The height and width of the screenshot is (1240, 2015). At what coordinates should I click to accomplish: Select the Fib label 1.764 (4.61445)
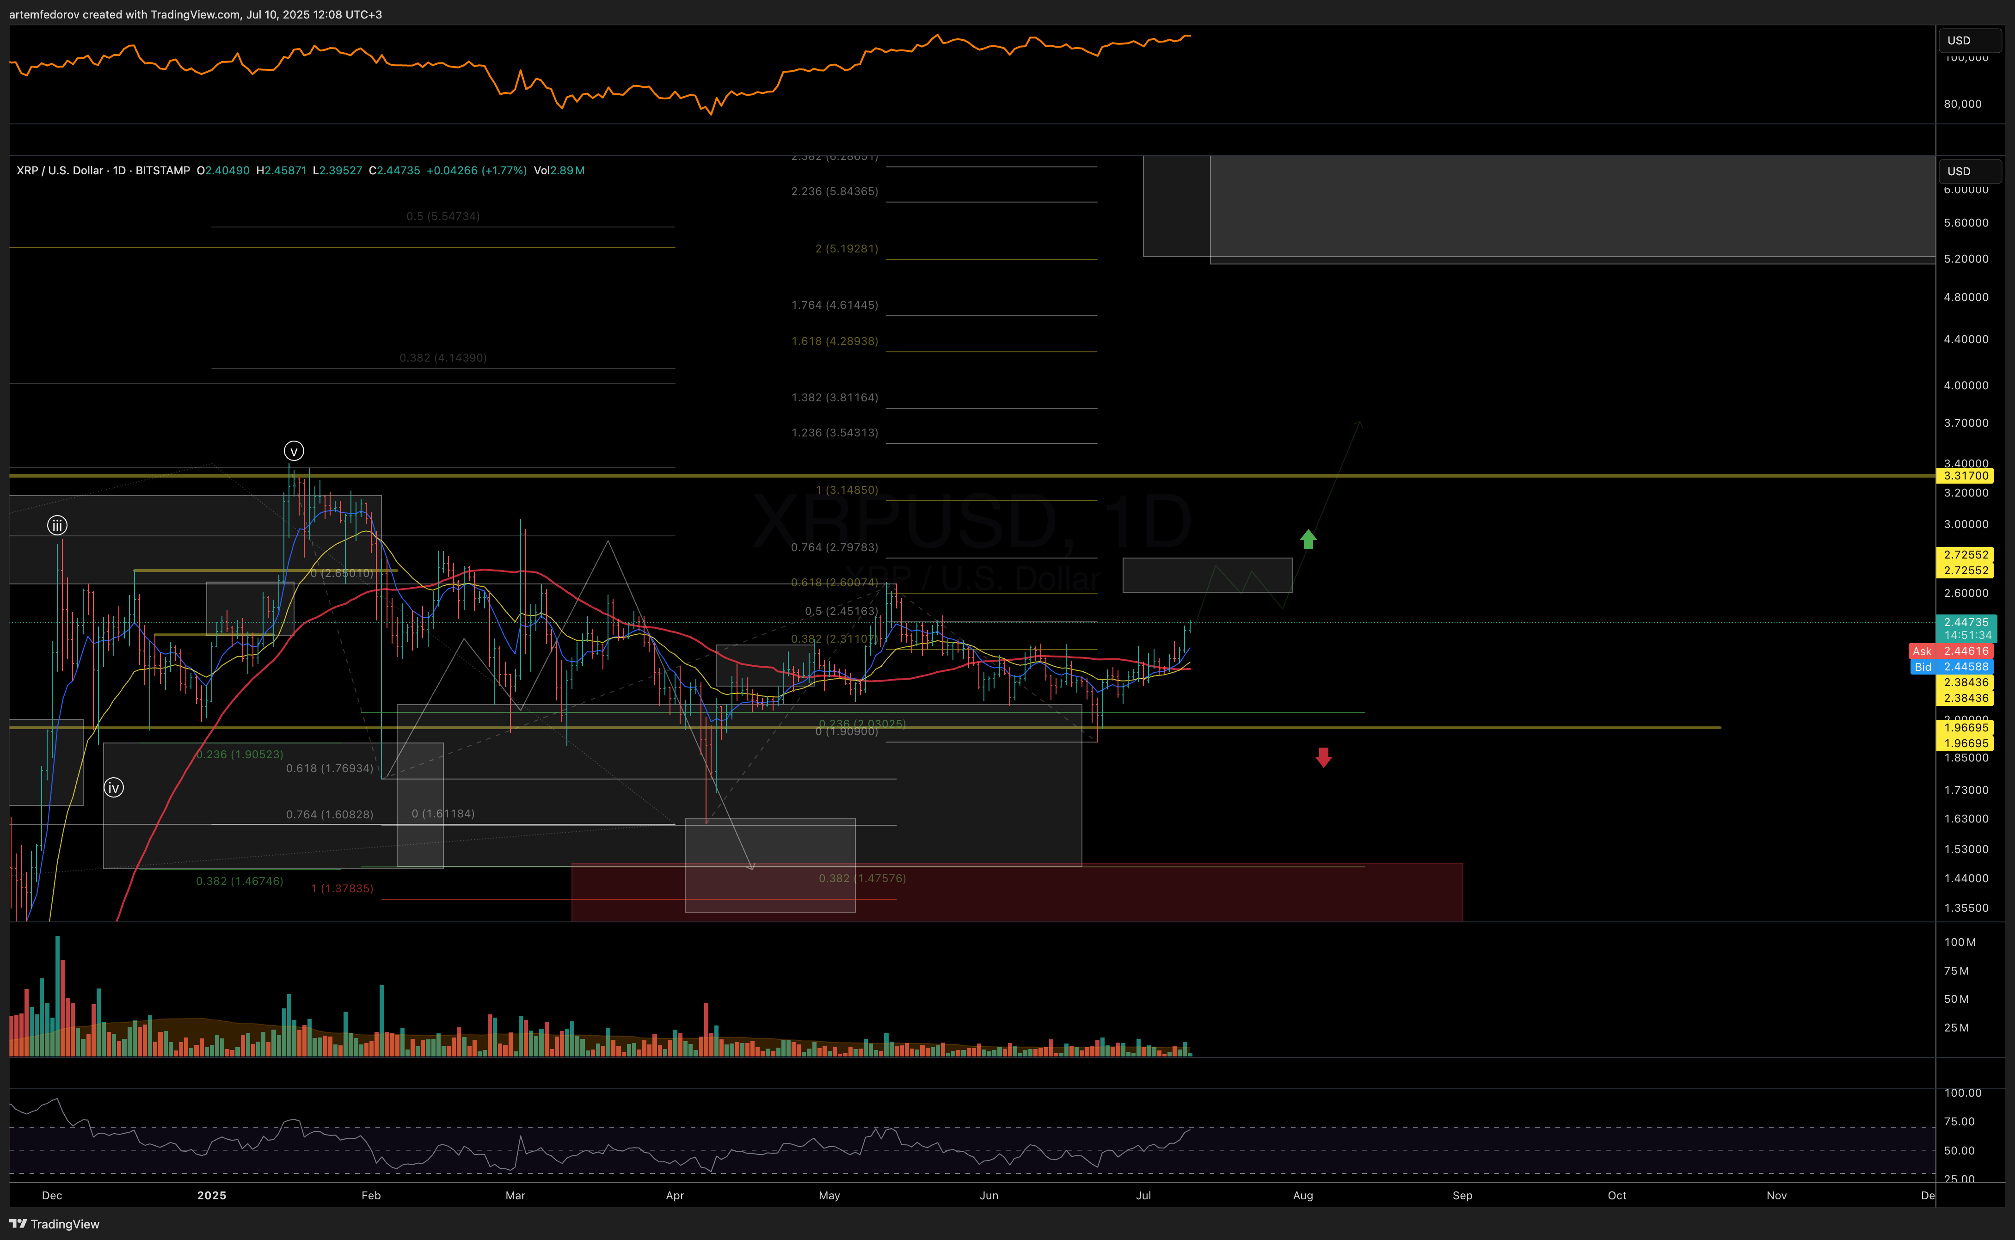pyautogui.click(x=834, y=305)
